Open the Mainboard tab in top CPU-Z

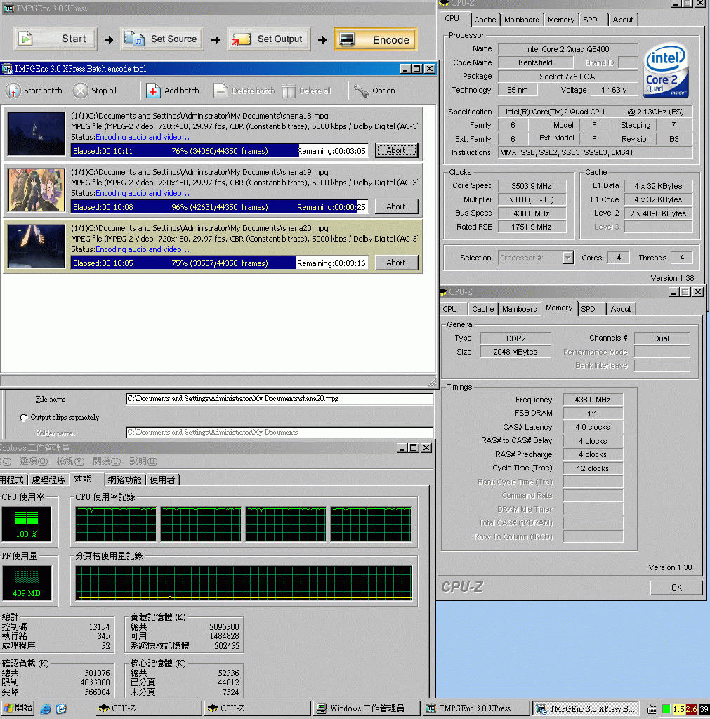[x=522, y=20]
